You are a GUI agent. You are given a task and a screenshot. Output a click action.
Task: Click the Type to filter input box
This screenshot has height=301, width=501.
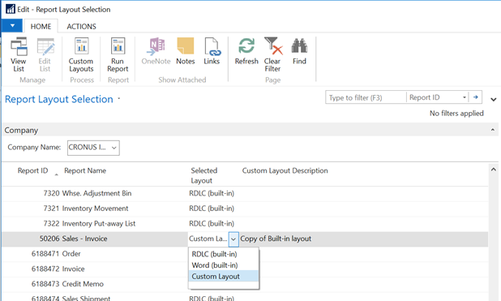tap(366, 97)
